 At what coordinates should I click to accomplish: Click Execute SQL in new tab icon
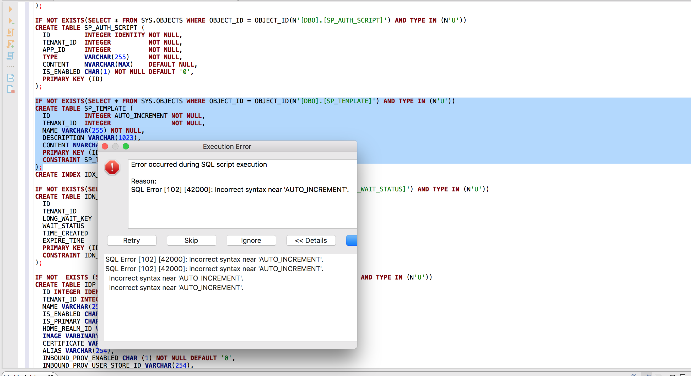pos(11,21)
